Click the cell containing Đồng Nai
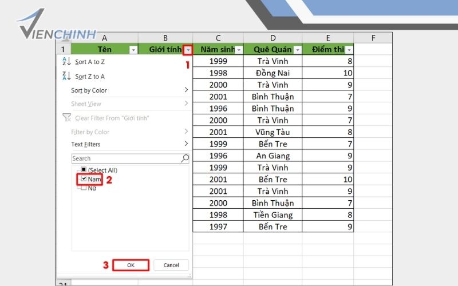The height and width of the screenshot is (286, 458). coord(273,73)
